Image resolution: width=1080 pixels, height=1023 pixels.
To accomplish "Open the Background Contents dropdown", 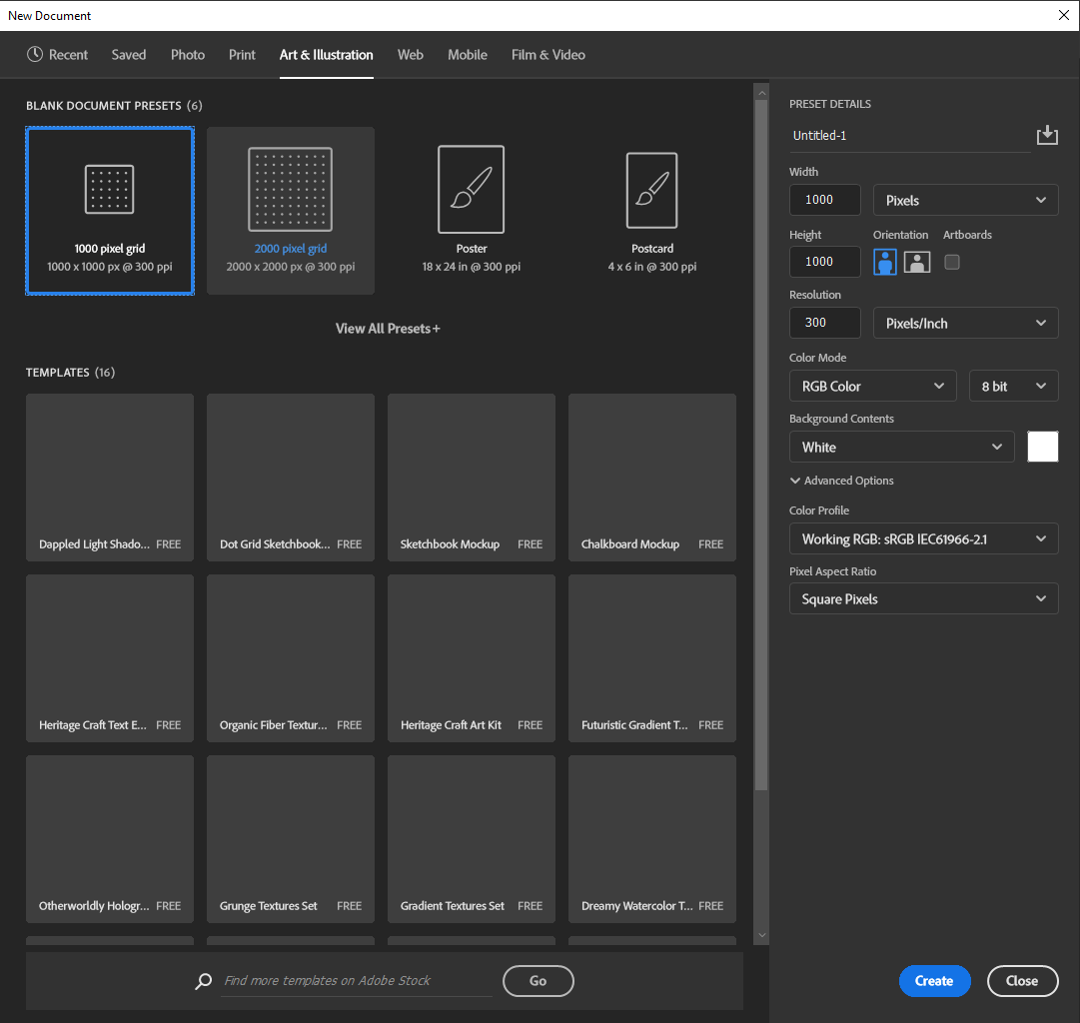I will 900,447.
